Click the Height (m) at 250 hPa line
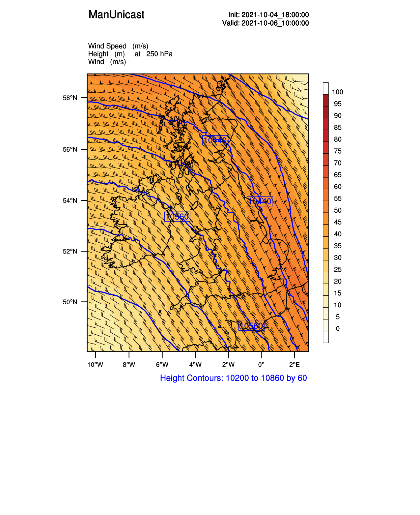Image resolution: width=420 pixels, height=515 pixels. click(x=130, y=54)
